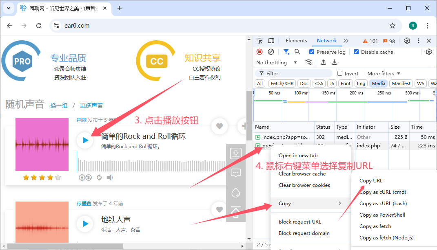Click the page's horizontal scrollbar thumb
The width and height of the screenshot is (437, 250).
[65, 246]
